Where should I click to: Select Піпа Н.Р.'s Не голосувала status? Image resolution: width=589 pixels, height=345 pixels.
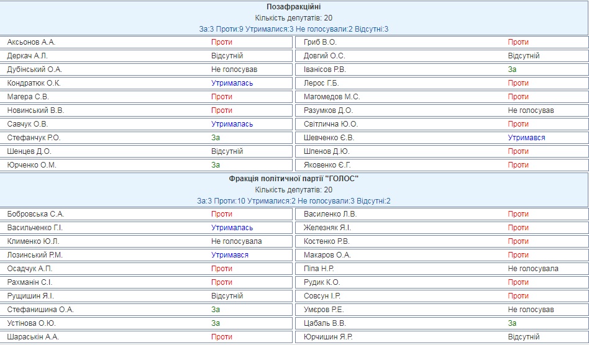[x=534, y=269]
